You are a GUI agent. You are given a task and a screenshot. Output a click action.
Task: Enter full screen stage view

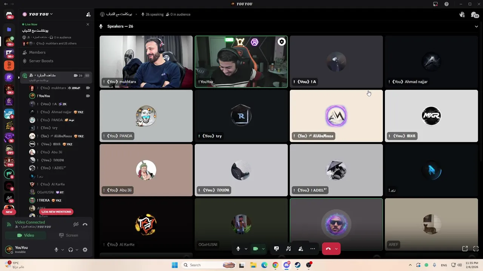pos(476,249)
